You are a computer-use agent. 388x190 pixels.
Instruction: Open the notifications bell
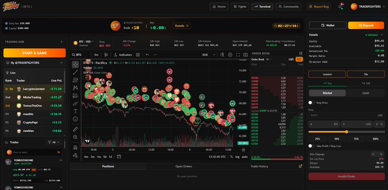340,6
